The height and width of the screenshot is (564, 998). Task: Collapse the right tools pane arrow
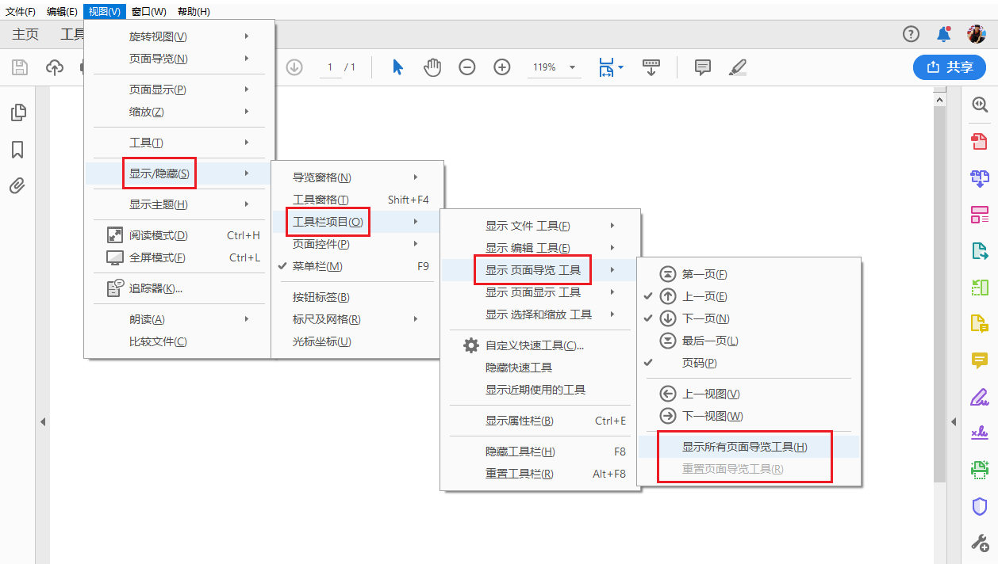tap(954, 421)
